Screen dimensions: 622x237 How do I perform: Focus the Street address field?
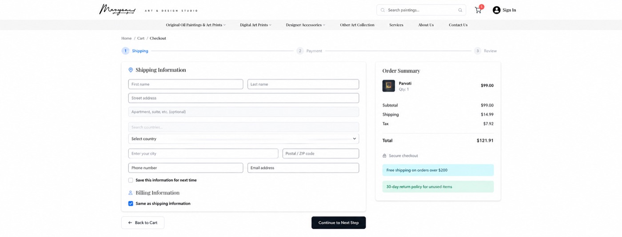click(x=243, y=98)
